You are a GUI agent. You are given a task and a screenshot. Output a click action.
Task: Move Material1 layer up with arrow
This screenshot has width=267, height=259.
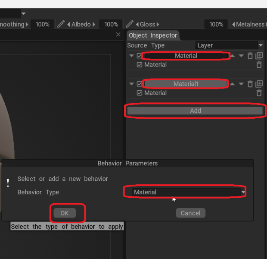click(232, 84)
